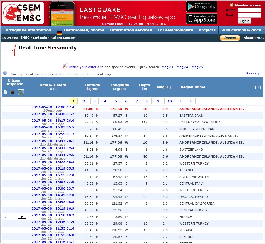This screenshot has height=244, width=265.
Task: Open the 13:18:10.2 France event
Action: [x=53, y=215]
